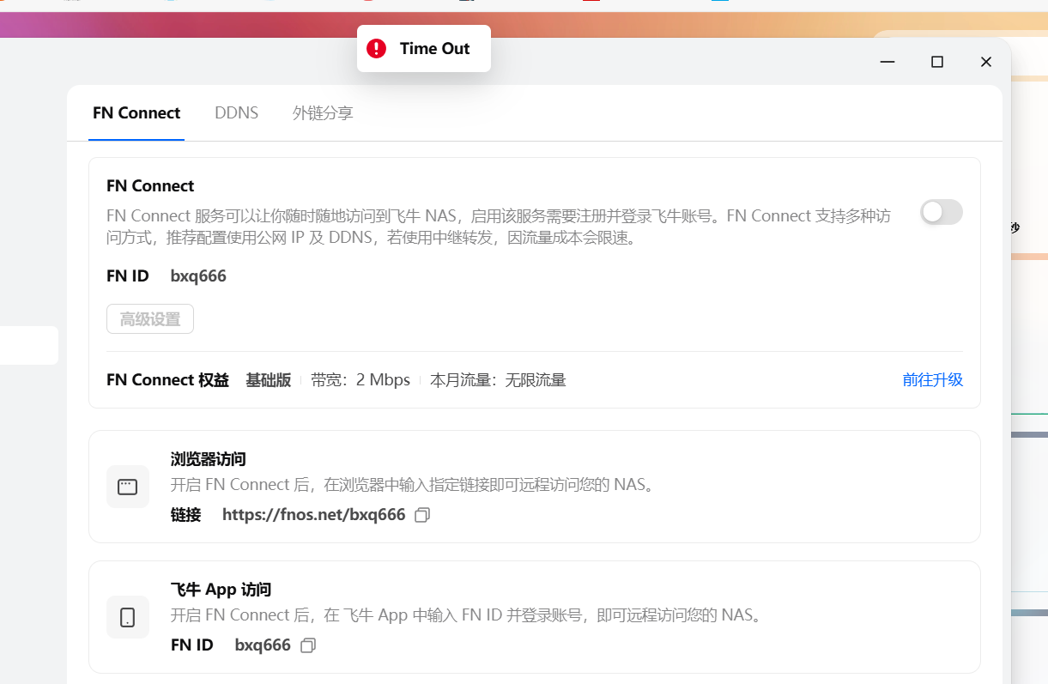This screenshot has width=1048, height=684.
Task: Switch to the DDNS tab
Action: 236,113
